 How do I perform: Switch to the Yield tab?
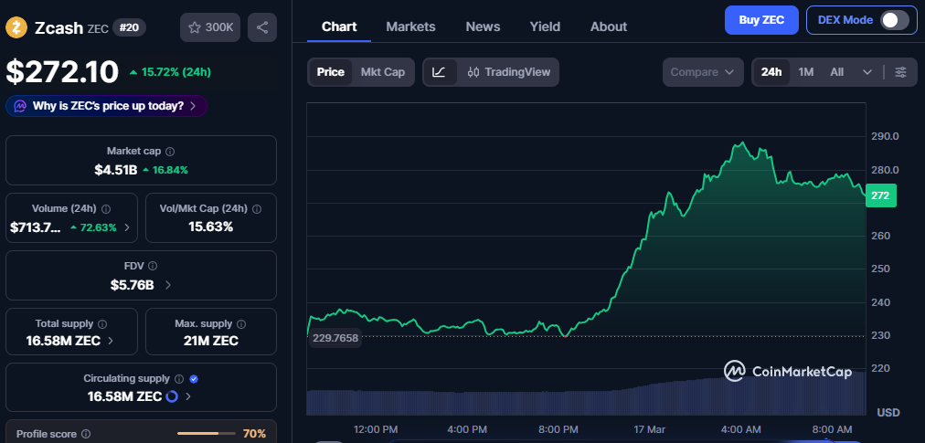coord(545,26)
